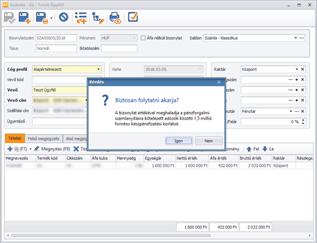The width and height of the screenshot is (317, 243).
Task: Click the add items list icon
Action: point(81,18)
